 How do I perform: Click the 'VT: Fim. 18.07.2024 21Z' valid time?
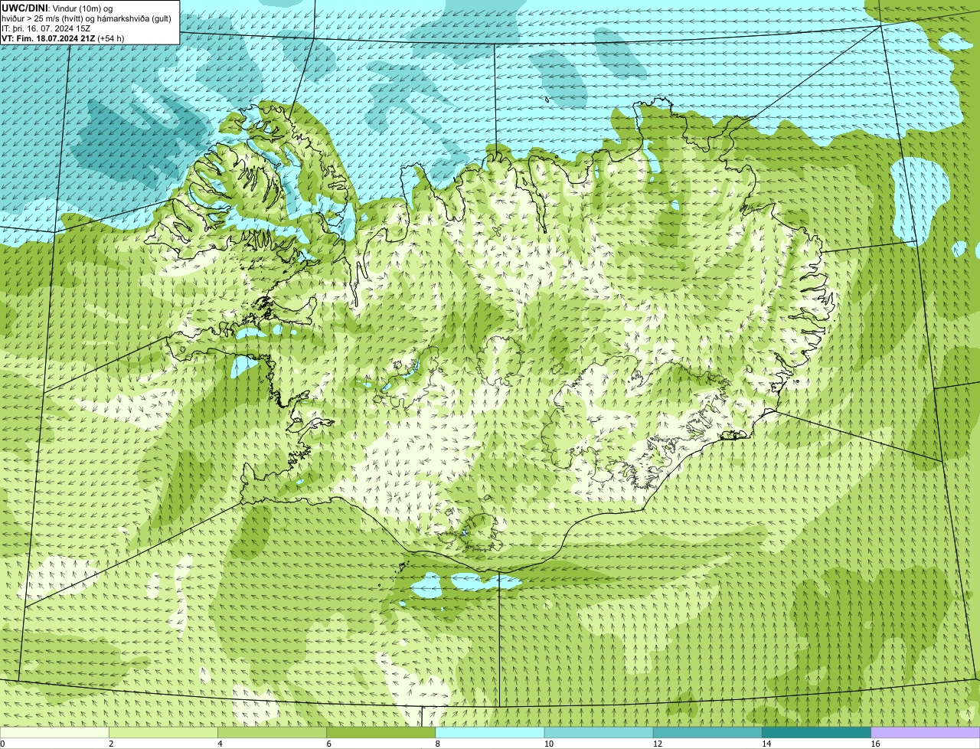click(x=48, y=38)
